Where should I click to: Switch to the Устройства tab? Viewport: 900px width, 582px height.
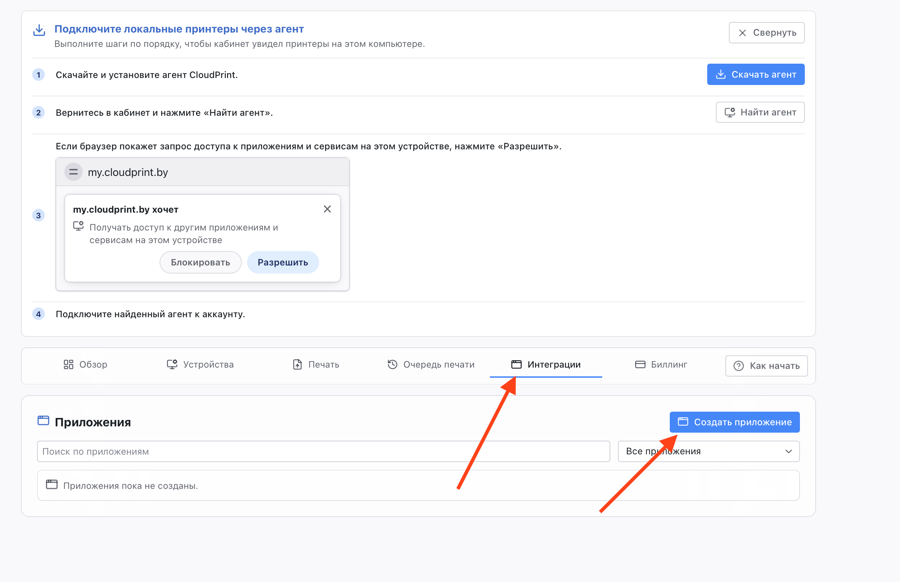(x=201, y=364)
